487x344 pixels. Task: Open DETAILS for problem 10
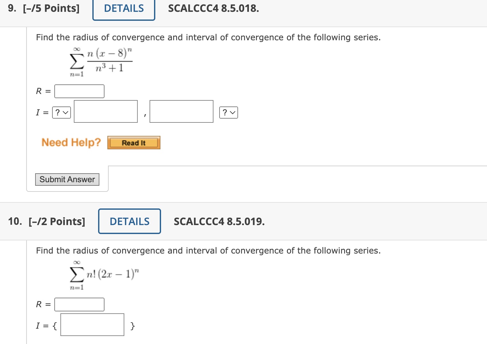[129, 221]
